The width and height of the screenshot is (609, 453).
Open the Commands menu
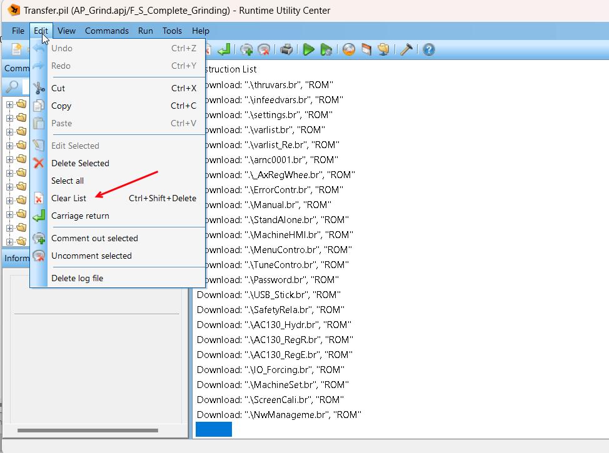[107, 31]
